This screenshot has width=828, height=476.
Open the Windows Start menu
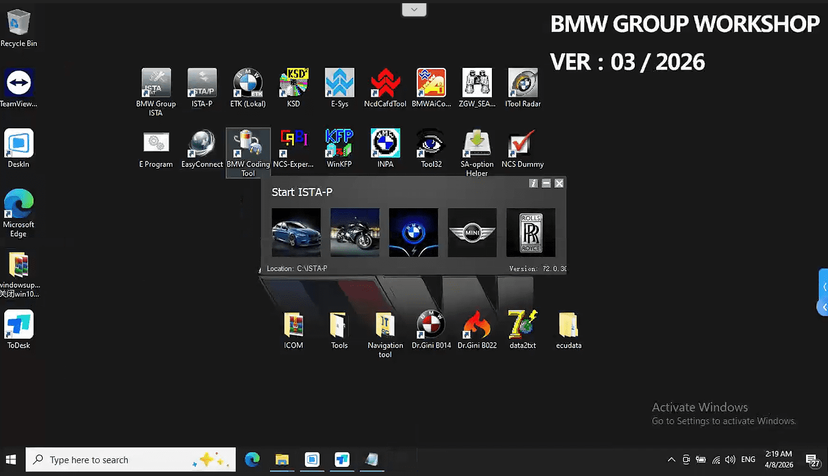(11, 460)
